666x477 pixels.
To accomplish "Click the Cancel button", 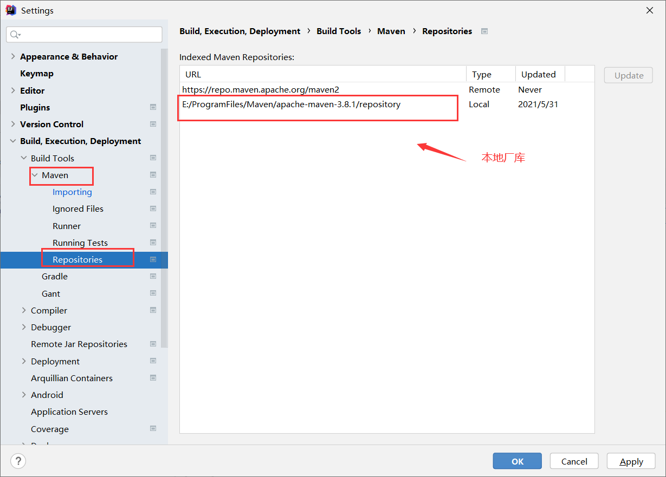I will point(574,461).
